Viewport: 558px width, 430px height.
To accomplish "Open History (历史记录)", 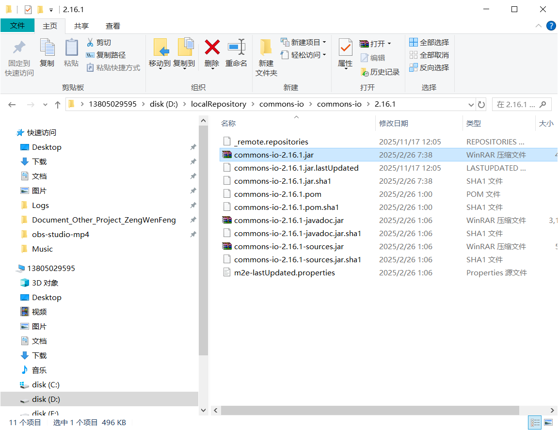I will [x=380, y=72].
